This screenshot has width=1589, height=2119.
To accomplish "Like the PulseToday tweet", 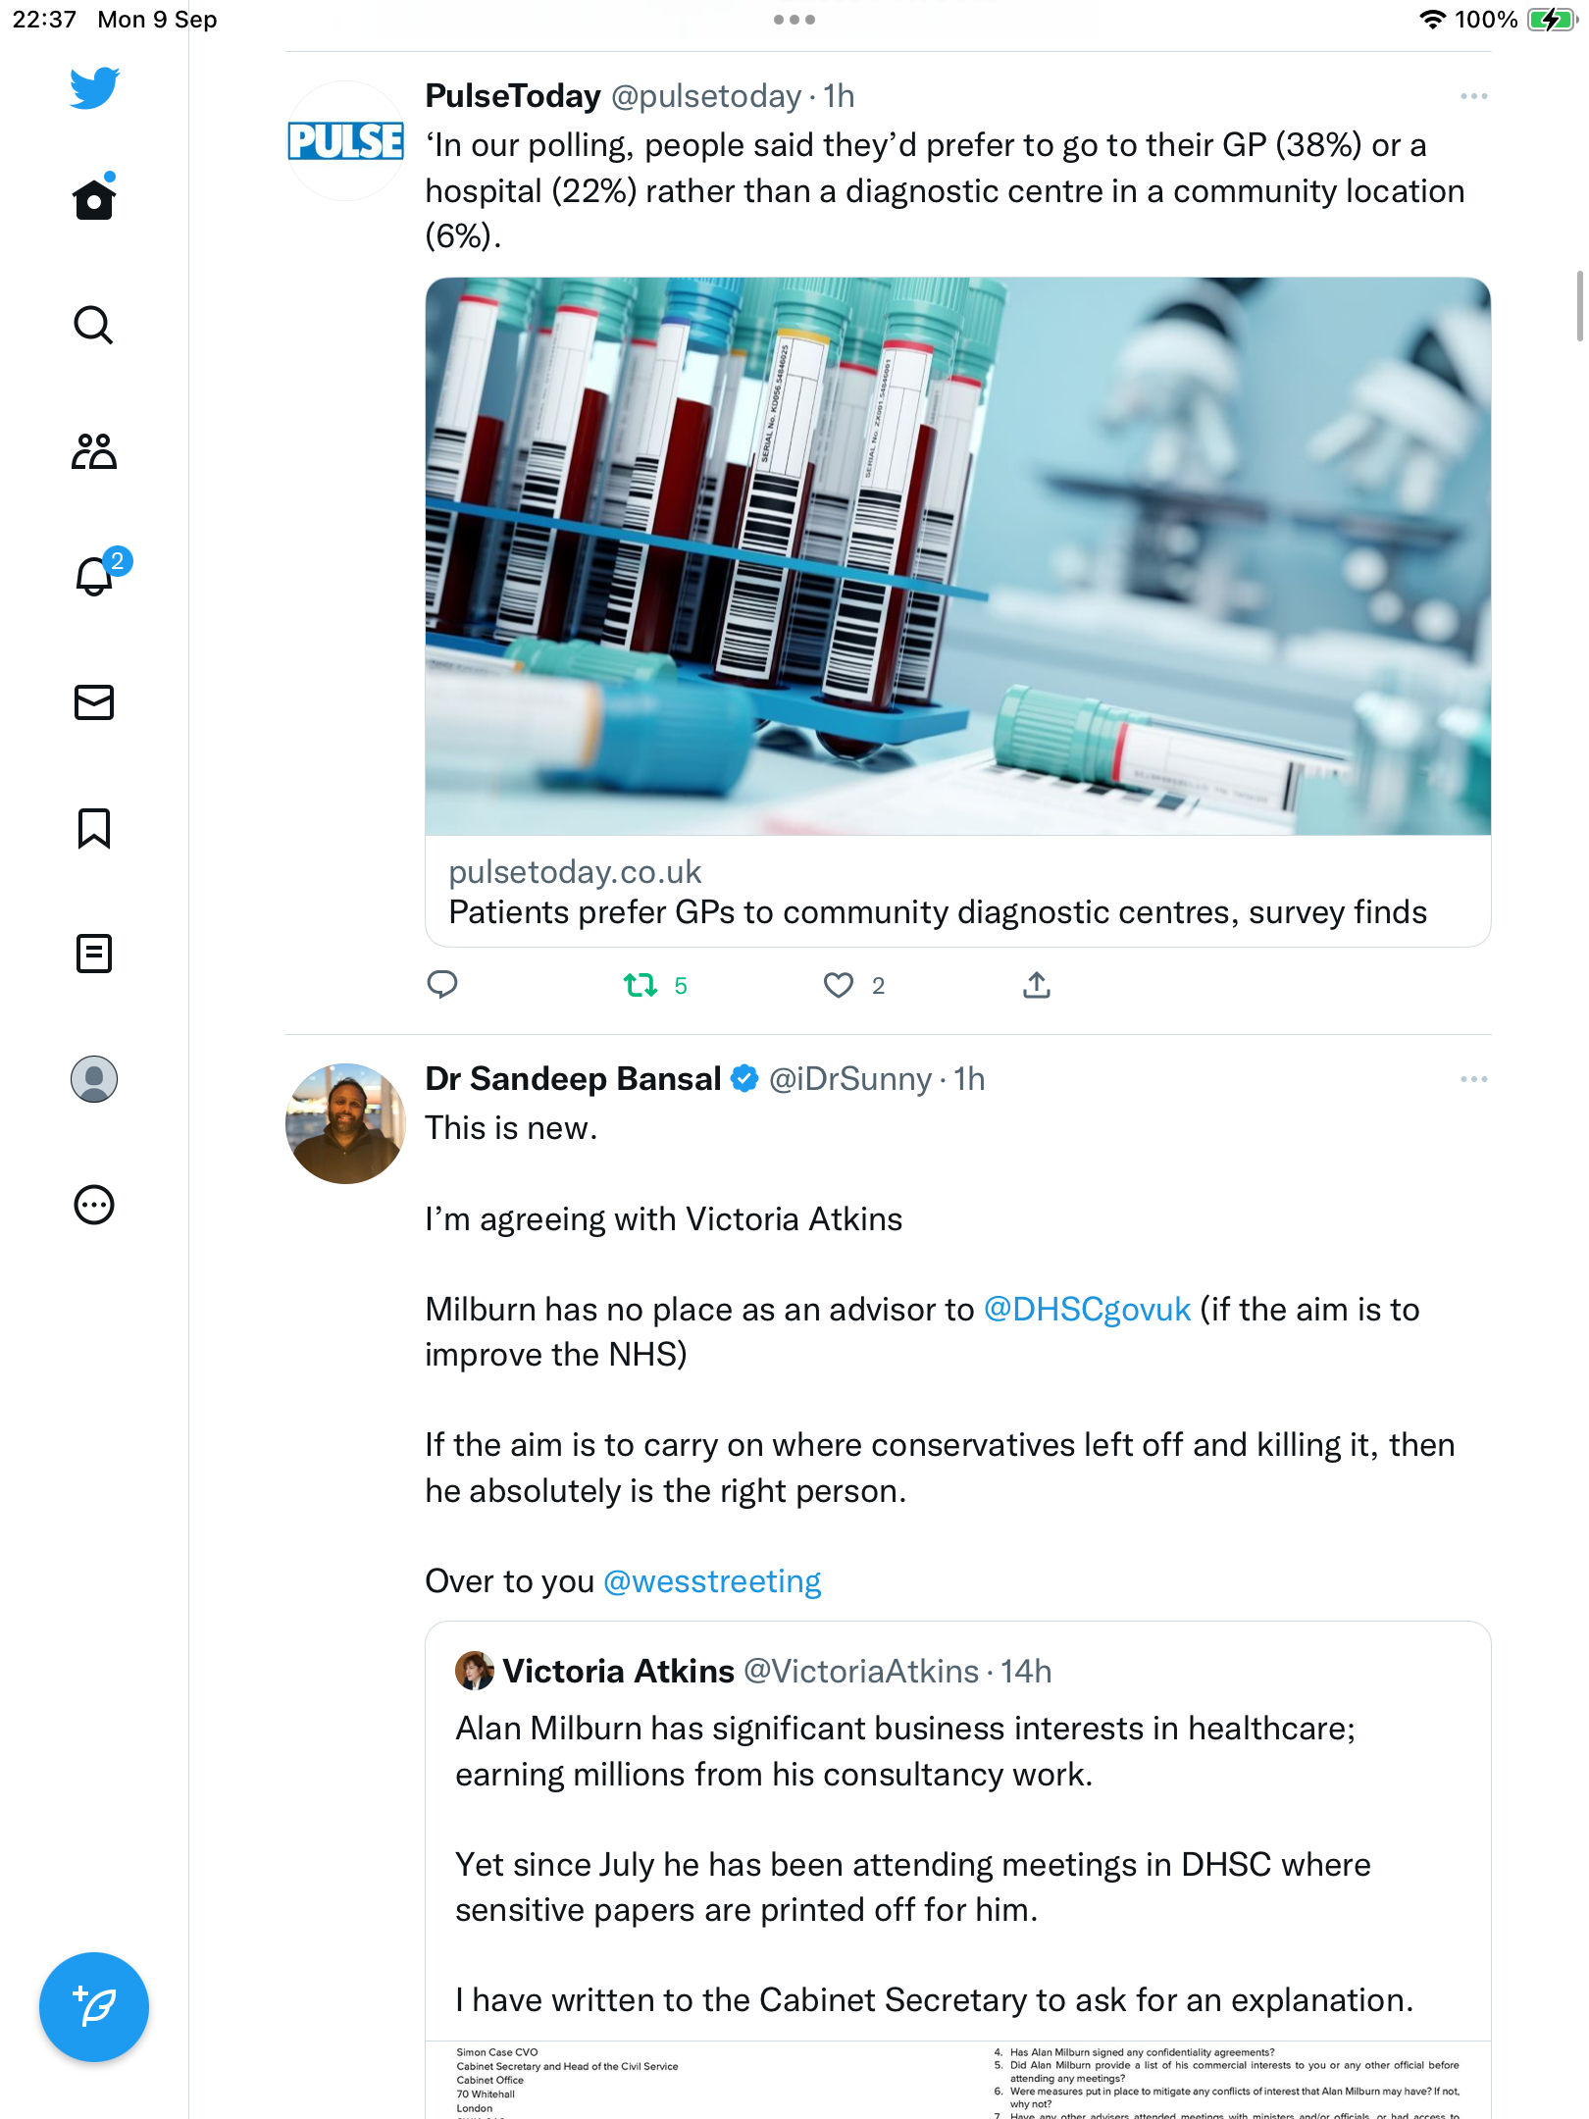I will [x=839, y=985].
